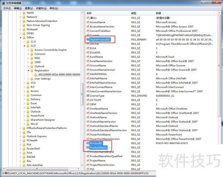Select the ProductNameNonQualified value entry
223x177 pixels.
tap(106, 156)
